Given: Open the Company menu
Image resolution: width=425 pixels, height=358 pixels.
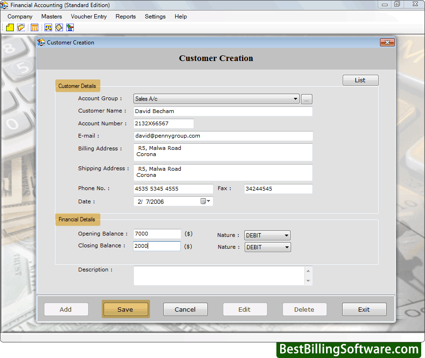Looking at the screenshot, I should 20,17.
